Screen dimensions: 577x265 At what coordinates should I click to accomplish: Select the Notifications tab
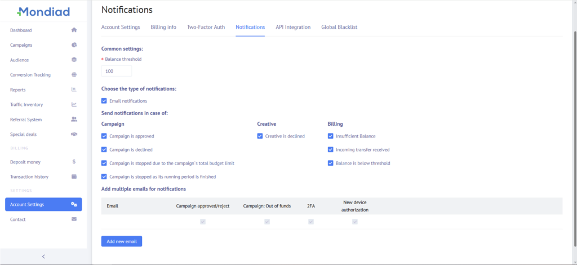[x=250, y=27]
